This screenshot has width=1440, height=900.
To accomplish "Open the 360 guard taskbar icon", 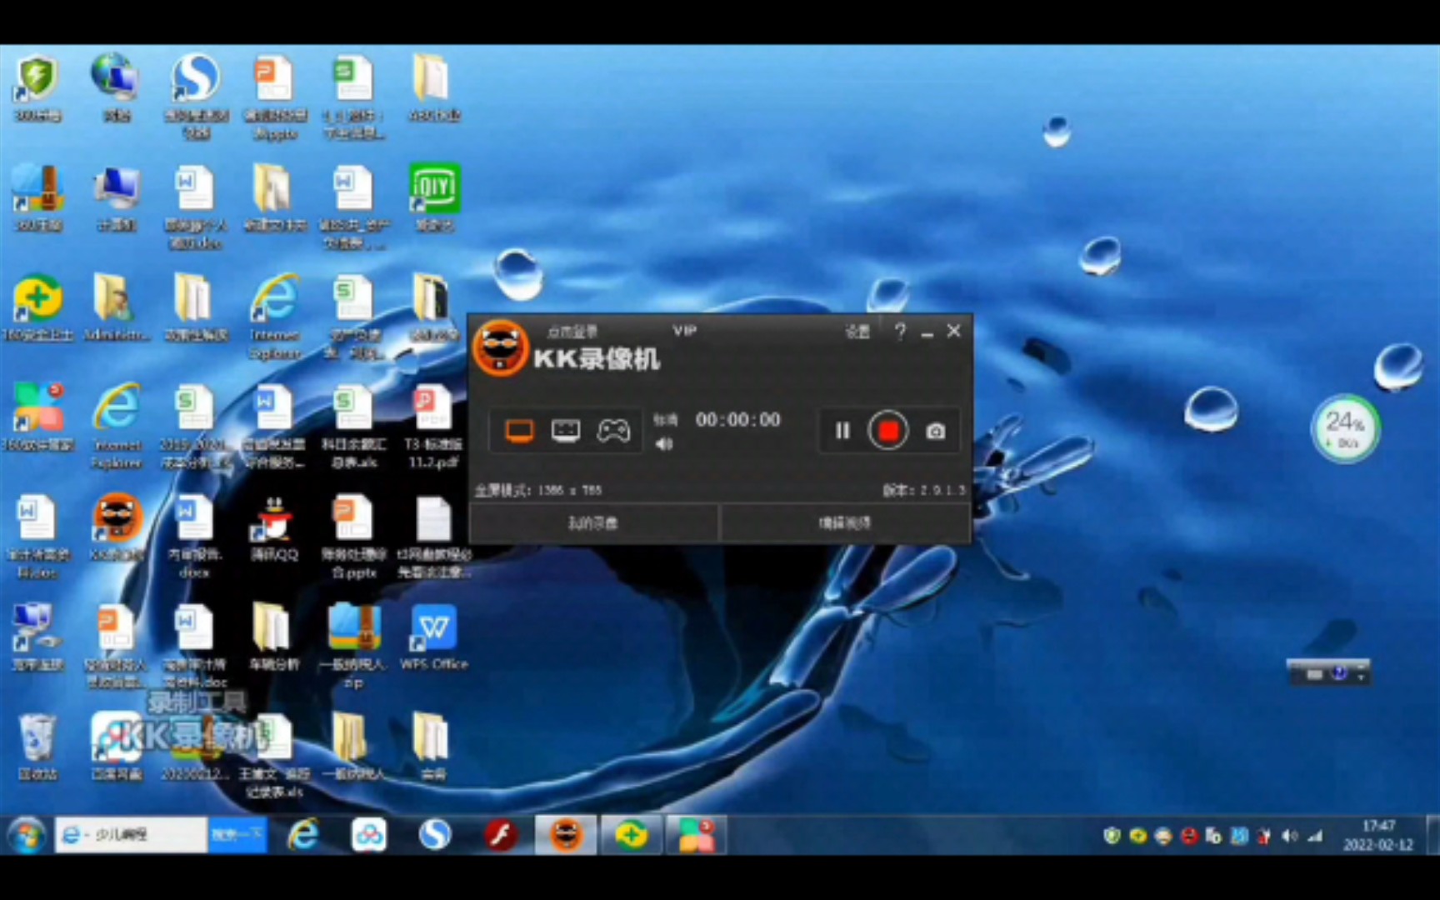I will [631, 834].
